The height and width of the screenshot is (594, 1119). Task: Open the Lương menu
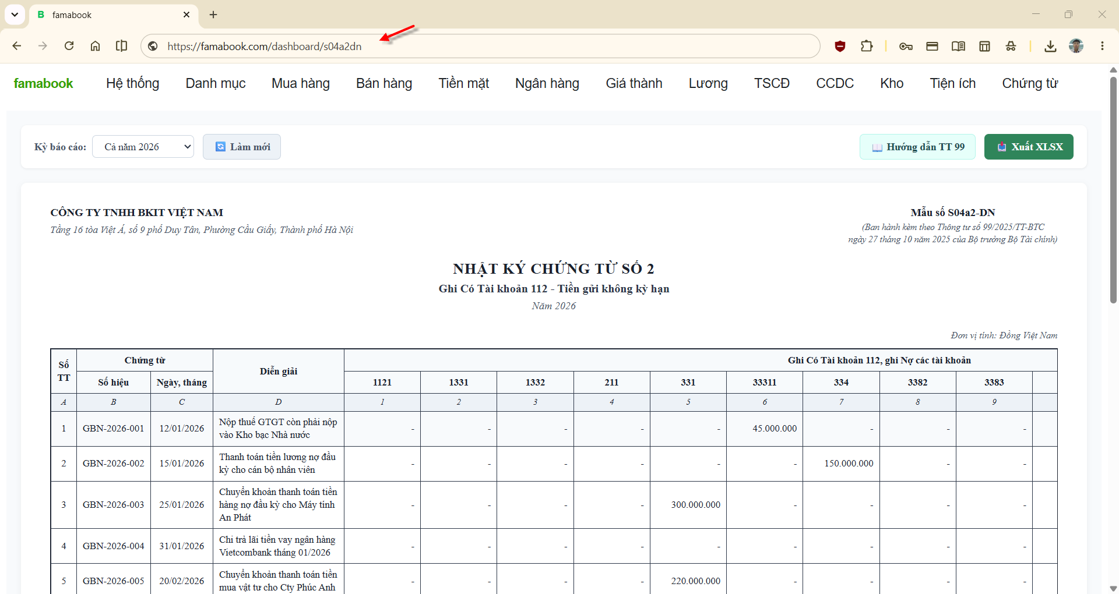pos(708,83)
